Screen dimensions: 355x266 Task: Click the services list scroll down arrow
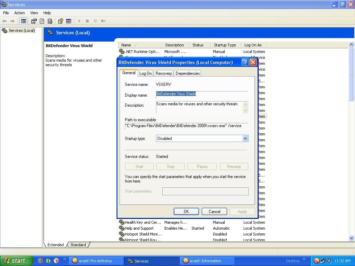coord(352,238)
